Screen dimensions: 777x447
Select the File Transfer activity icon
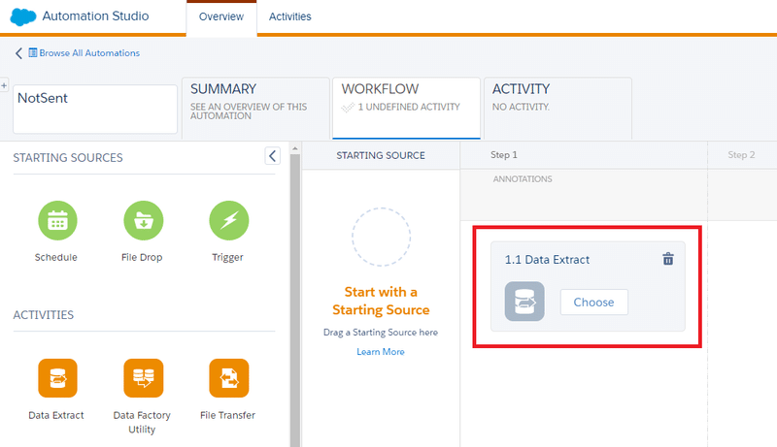[x=229, y=378]
